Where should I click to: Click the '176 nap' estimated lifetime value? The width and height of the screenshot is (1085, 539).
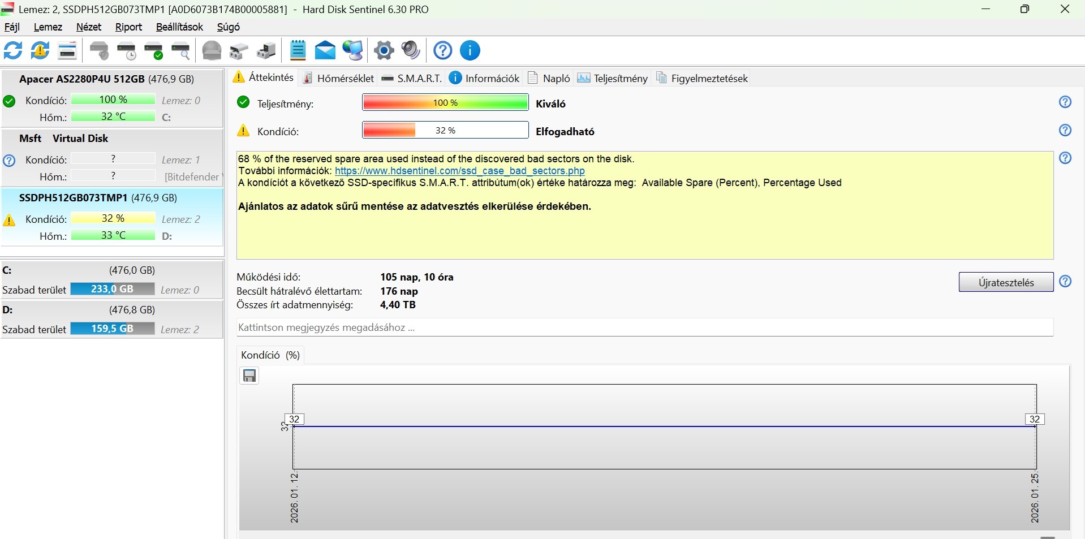(x=399, y=291)
